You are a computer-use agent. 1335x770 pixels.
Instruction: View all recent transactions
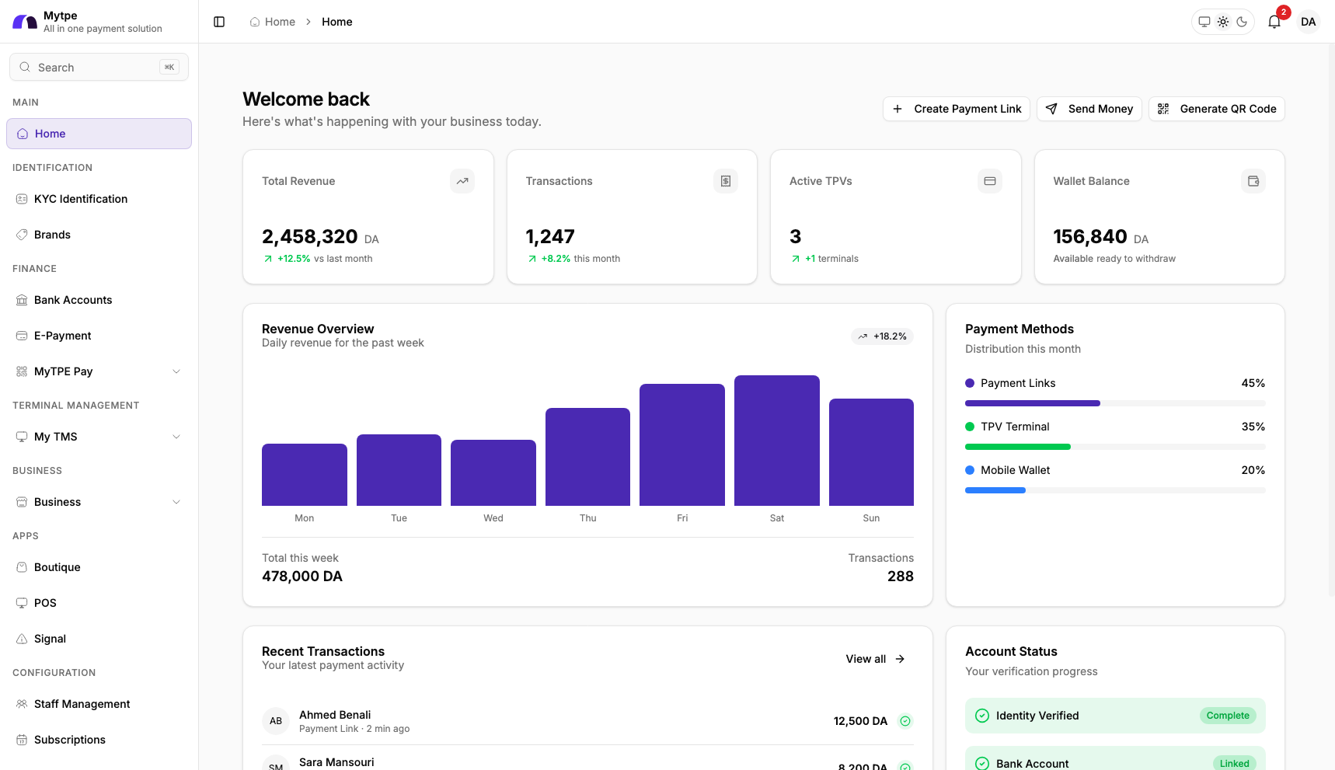pos(873,658)
